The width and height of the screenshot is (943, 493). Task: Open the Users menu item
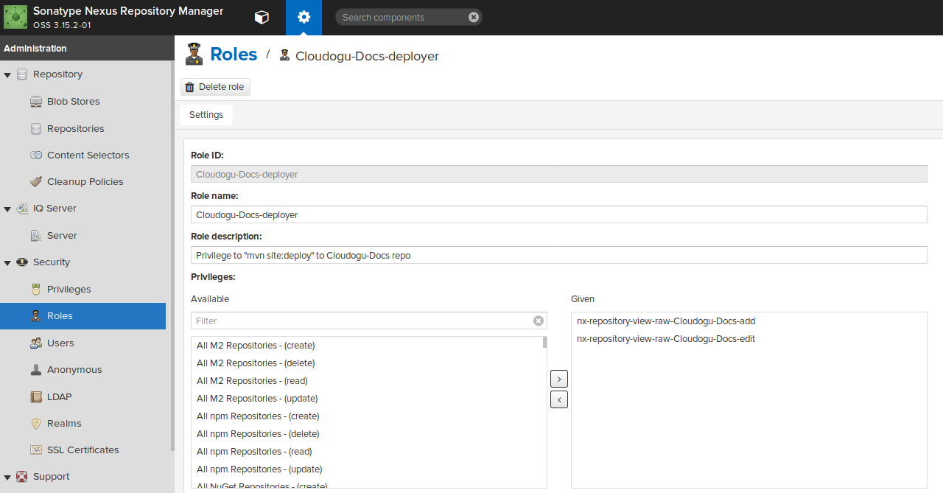60,343
